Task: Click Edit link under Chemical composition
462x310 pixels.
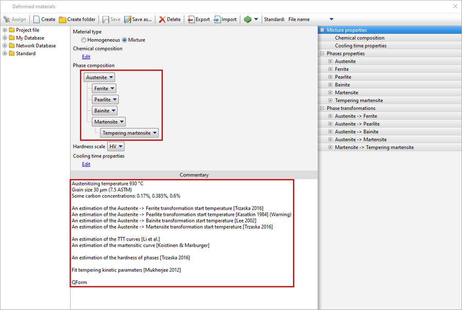Action: pos(86,57)
